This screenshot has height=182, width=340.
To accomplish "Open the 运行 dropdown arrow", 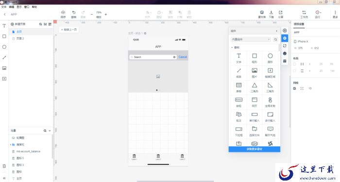I will click(321, 13).
